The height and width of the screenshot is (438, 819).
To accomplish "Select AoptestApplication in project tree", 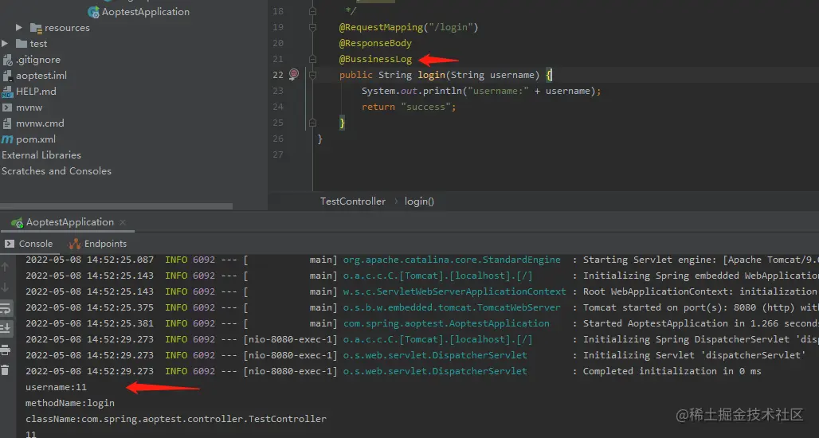I will pos(145,11).
